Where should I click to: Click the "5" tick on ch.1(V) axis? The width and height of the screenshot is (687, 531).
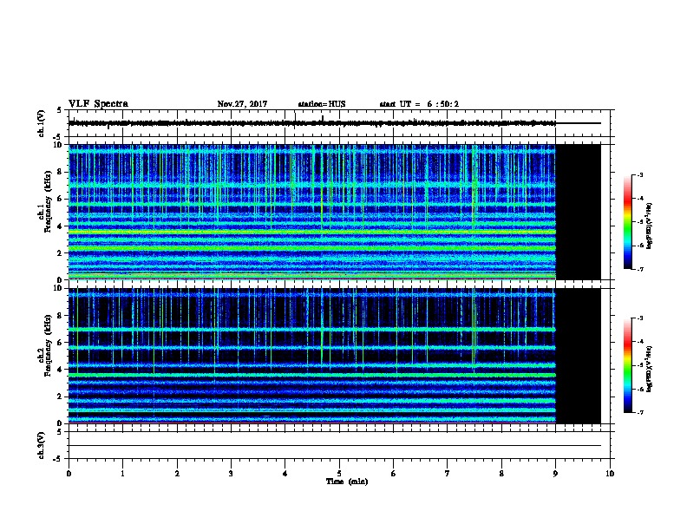point(59,110)
